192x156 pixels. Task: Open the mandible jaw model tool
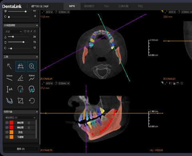(x=9, y=100)
